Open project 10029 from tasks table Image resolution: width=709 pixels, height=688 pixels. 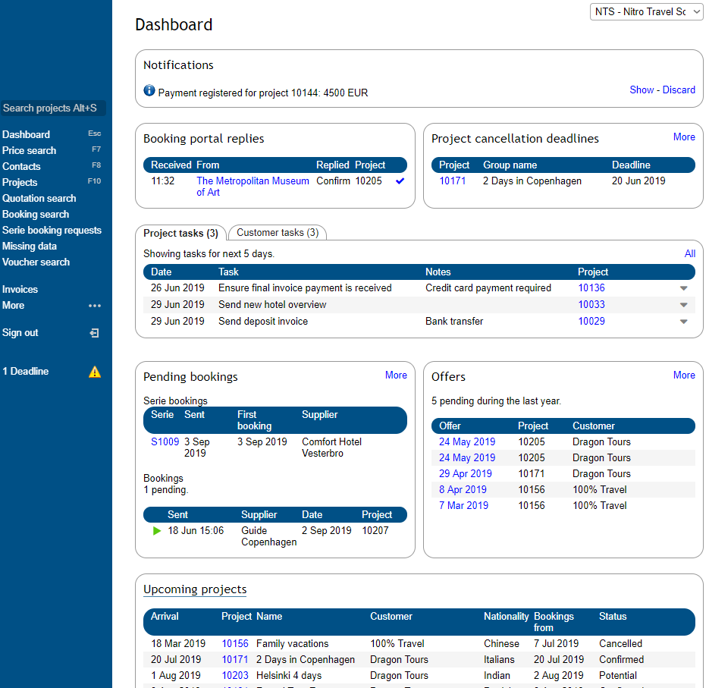(591, 321)
